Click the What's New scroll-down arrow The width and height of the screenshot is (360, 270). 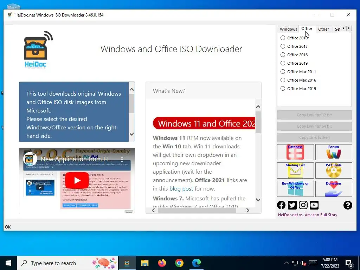258,200
